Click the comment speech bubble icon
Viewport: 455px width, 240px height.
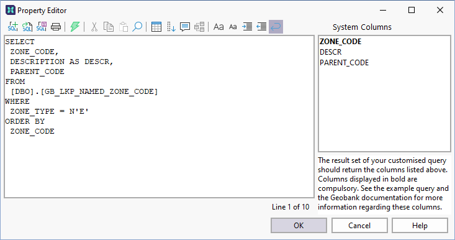click(185, 27)
